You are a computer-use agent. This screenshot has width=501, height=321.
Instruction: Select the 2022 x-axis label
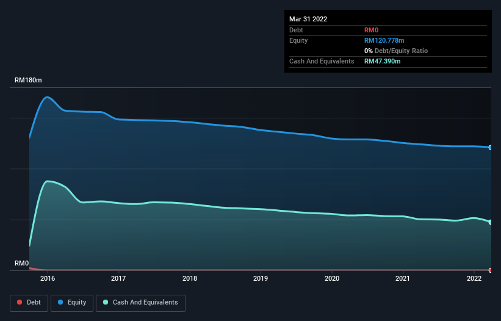coord(474,278)
